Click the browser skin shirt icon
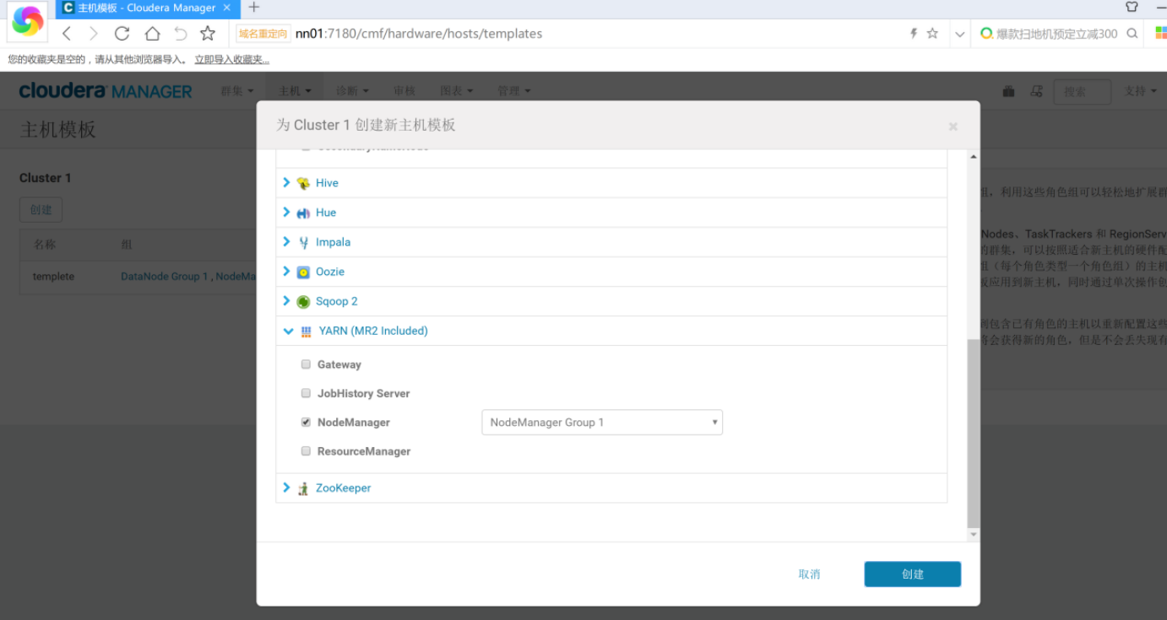The height and width of the screenshot is (620, 1167). pos(1132,7)
